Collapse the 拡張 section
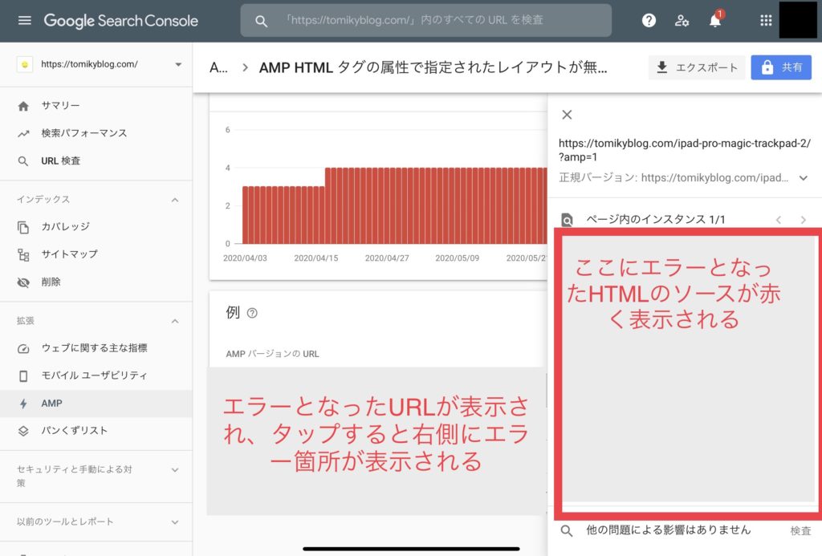The image size is (822, 556). pyautogui.click(x=175, y=321)
